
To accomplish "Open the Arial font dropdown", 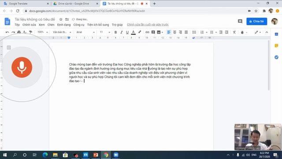I will tap(85, 32).
